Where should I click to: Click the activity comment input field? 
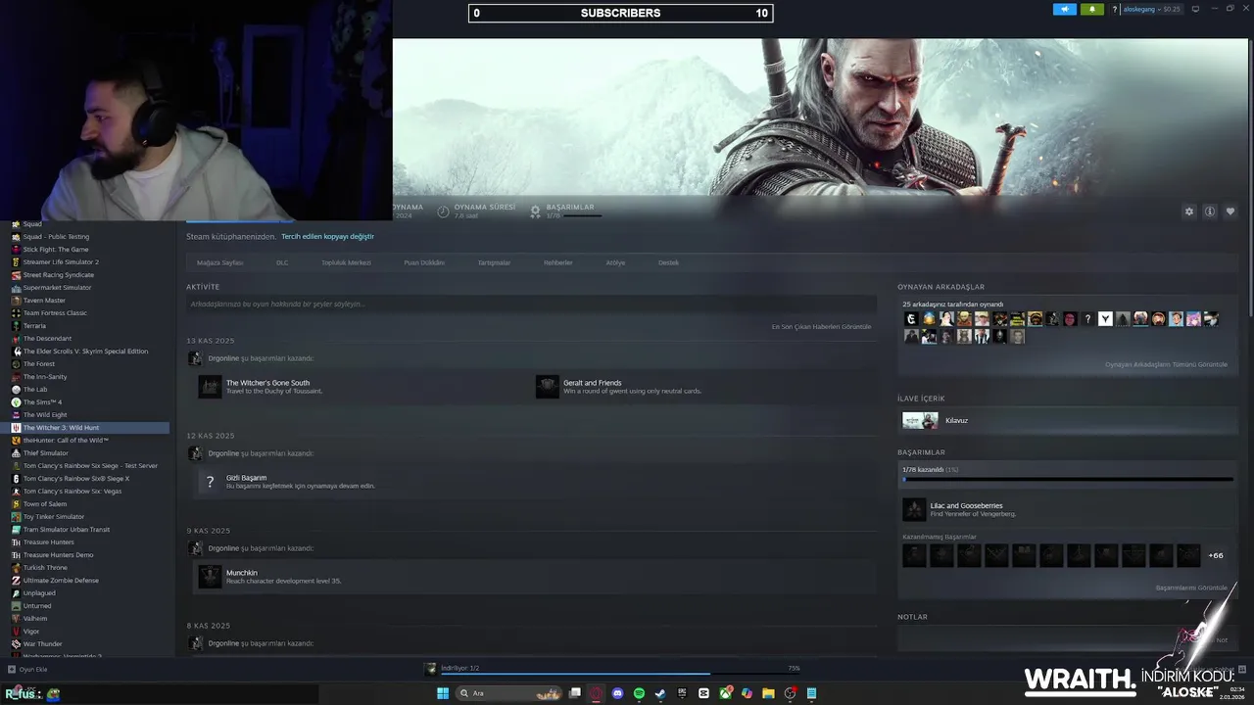(530, 304)
